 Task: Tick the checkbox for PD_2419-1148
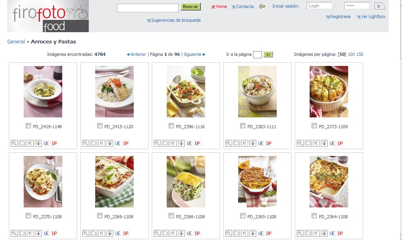tap(28, 126)
